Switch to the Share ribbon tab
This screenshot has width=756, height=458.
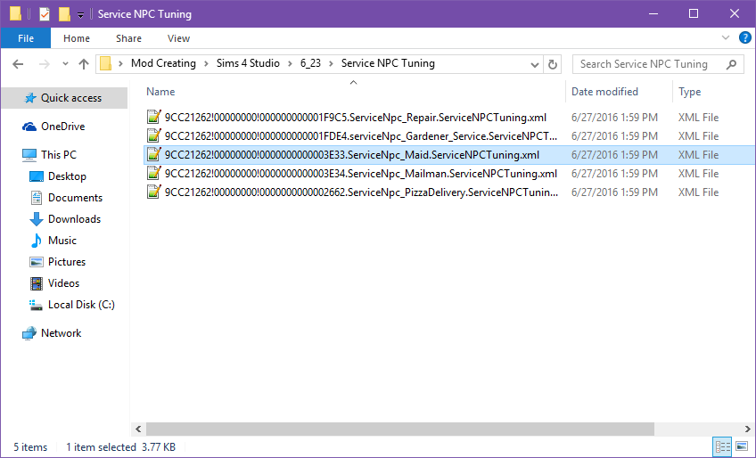pyautogui.click(x=128, y=38)
